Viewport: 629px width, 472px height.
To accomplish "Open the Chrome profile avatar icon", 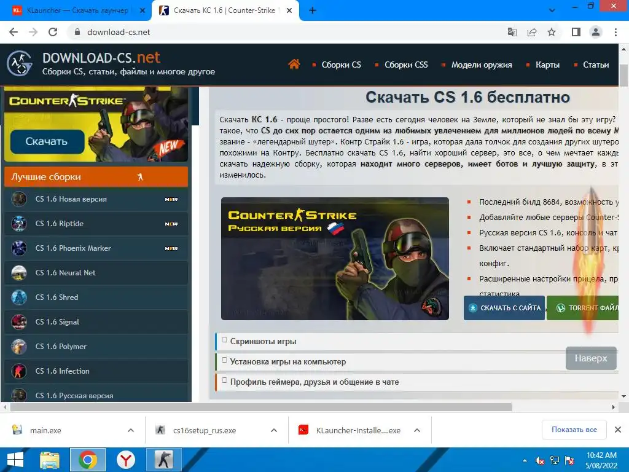I will pos(596,32).
